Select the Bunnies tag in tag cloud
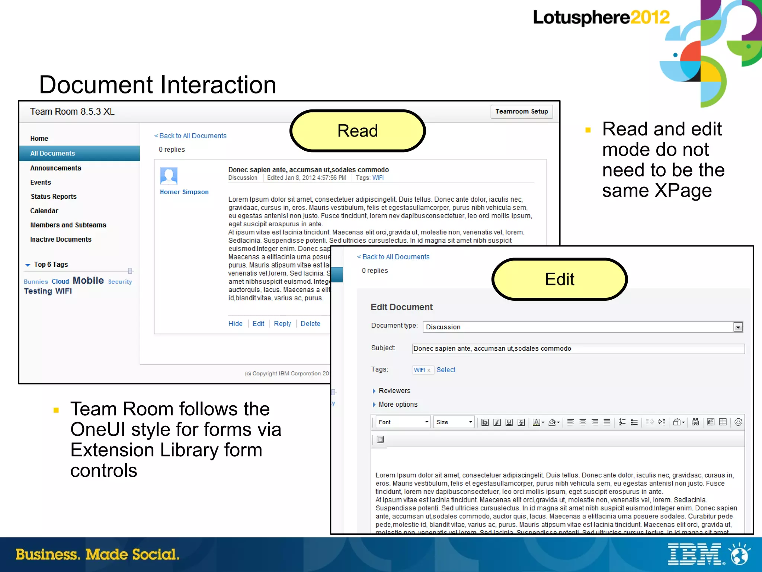762x572 pixels. (36, 282)
